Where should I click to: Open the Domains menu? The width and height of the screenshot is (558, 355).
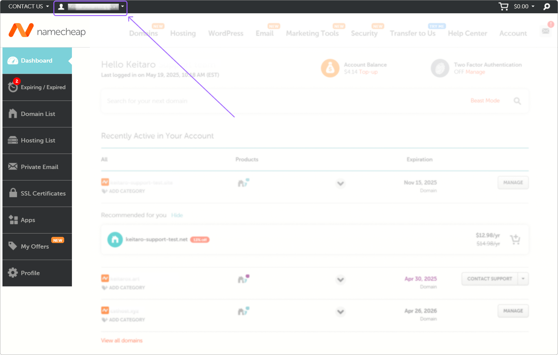click(x=144, y=33)
